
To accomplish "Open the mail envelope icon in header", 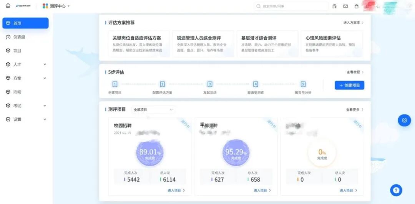I will coord(345,6).
